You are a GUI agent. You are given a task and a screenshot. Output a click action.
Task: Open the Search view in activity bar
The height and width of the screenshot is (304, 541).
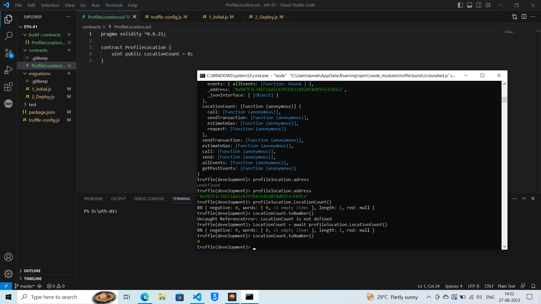[x=8, y=36]
